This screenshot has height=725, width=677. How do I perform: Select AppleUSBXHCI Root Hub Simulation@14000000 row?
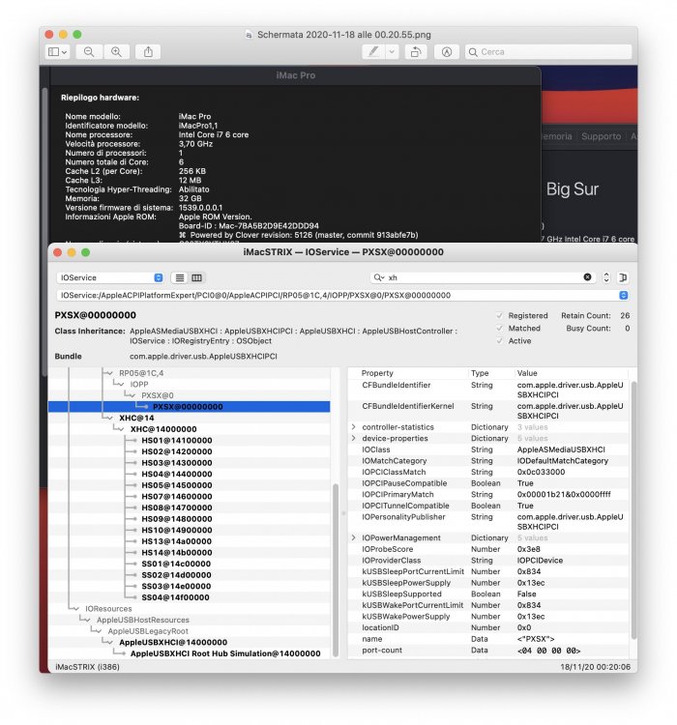click(225, 653)
